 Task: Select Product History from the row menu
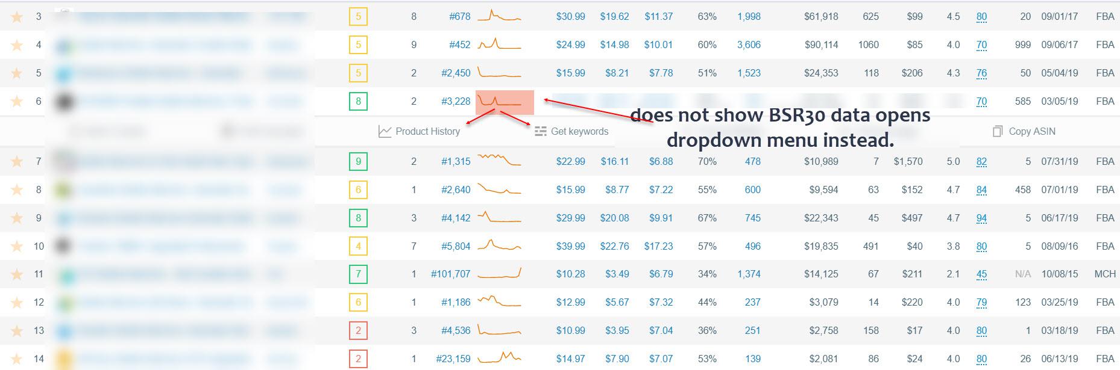[x=427, y=131]
